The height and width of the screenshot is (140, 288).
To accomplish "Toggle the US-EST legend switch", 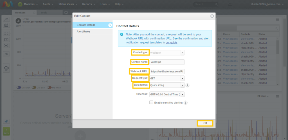I will pyautogui.click(x=34, y=88).
